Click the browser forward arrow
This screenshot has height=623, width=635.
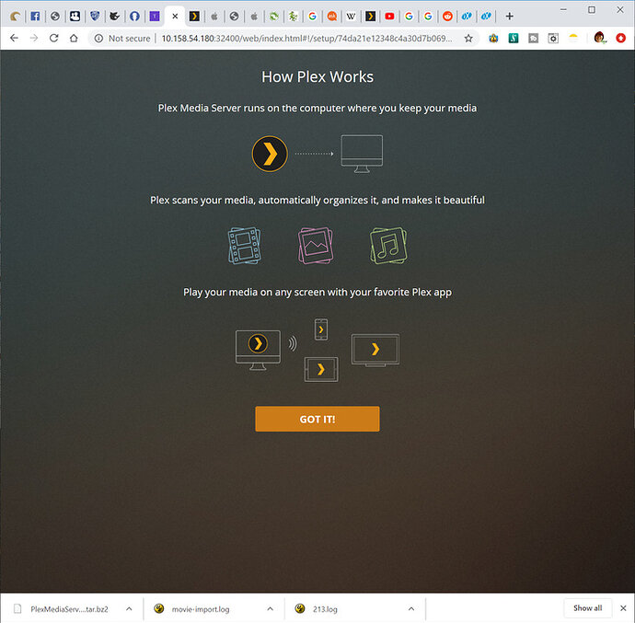(34, 38)
